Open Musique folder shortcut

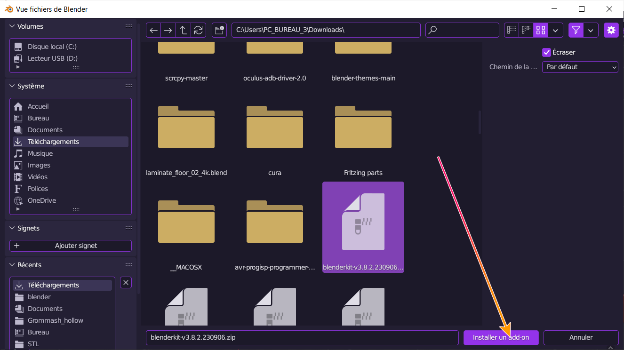coord(71,153)
